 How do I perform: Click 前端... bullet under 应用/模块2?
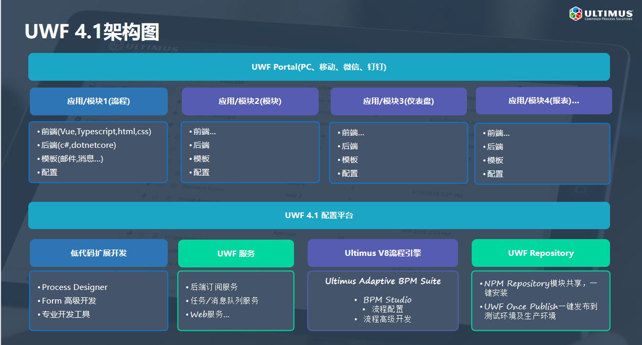(202, 132)
